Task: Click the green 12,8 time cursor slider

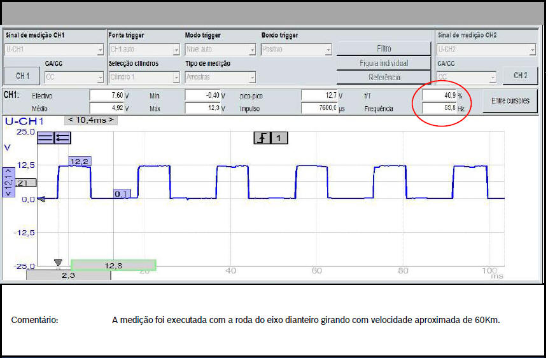Action: click(x=113, y=265)
